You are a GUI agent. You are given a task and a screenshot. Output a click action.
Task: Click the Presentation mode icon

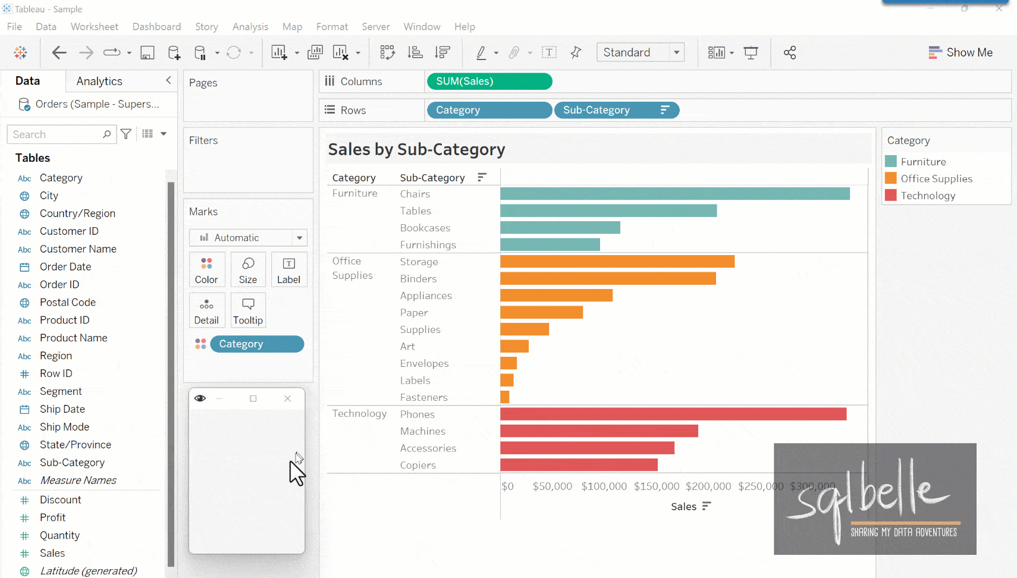pyautogui.click(x=751, y=52)
